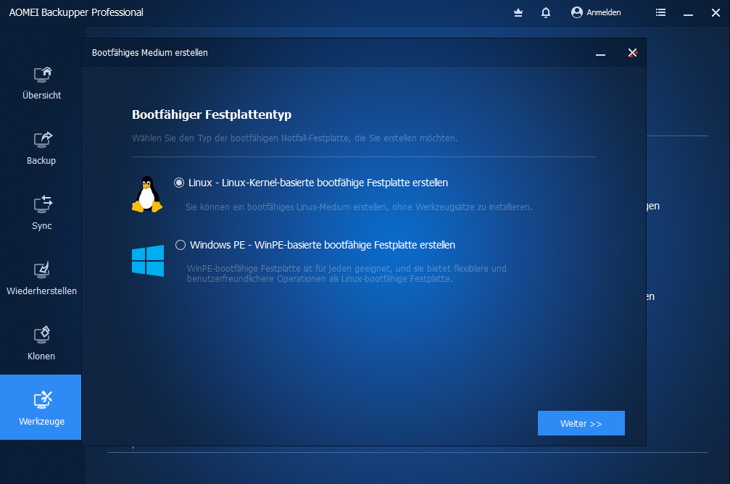
Task: Switch to the Wiederherstellen section
Action: pyautogui.click(x=41, y=279)
